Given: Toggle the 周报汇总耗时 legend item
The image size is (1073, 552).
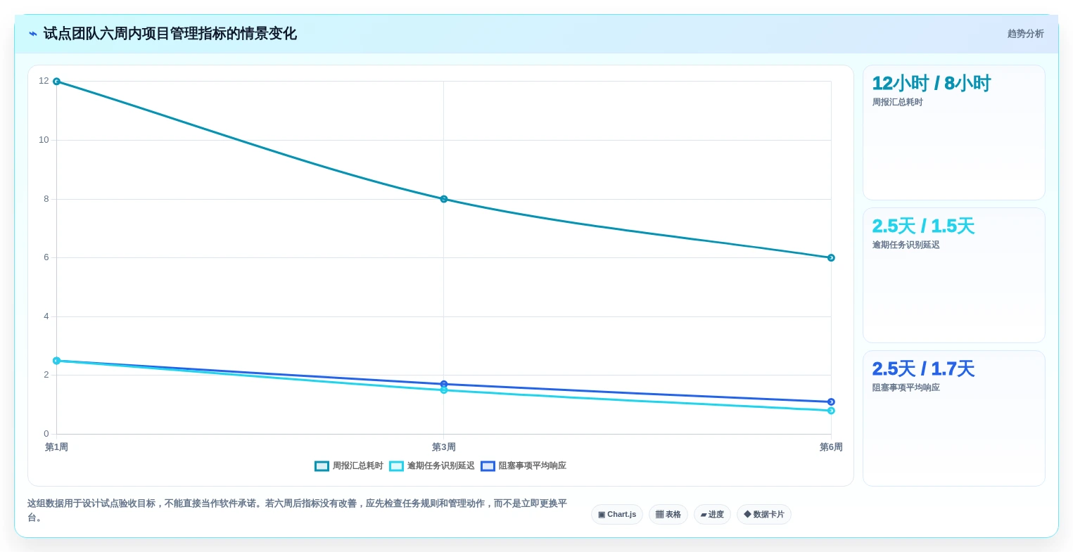Looking at the screenshot, I should (x=349, y=466).
